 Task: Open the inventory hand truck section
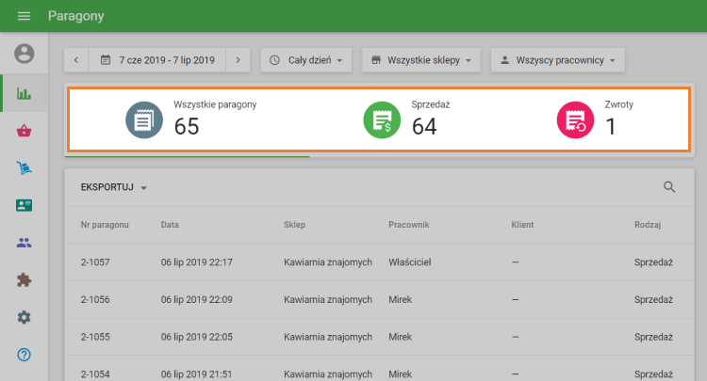pos(24,168)
